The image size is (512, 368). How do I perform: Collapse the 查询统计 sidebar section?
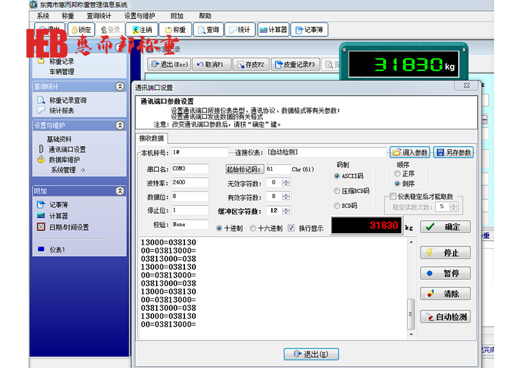tap(120, 86)
